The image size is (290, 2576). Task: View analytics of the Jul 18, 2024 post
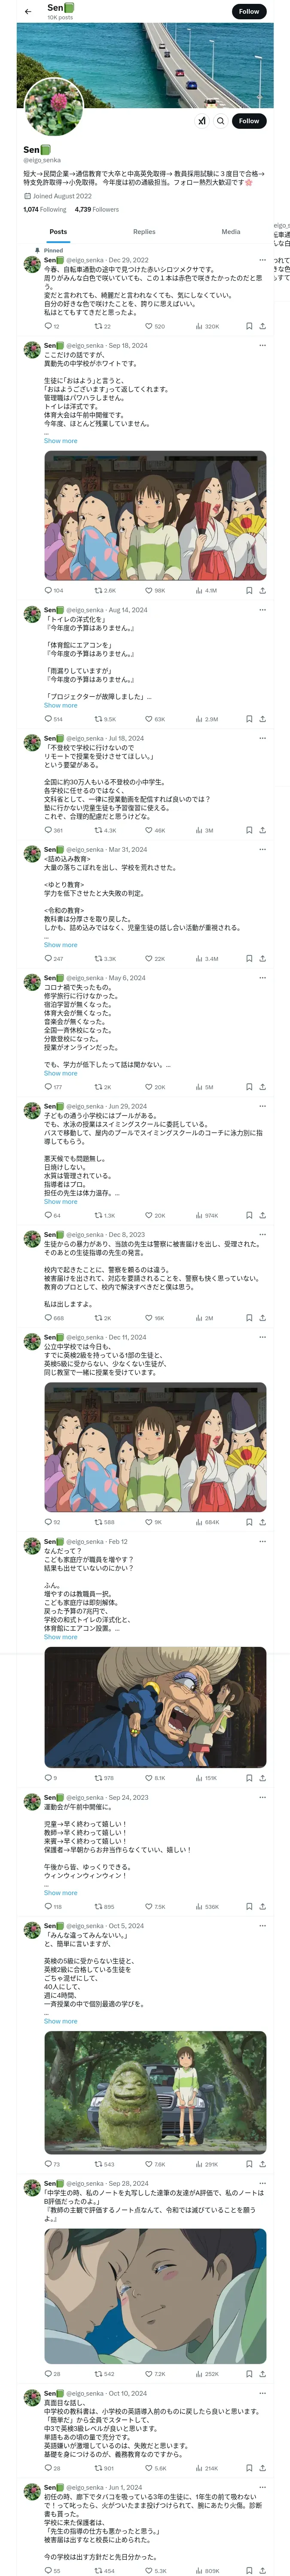coord(204,830)
